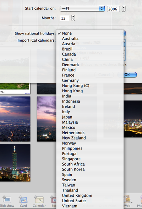Decrease the Months stepper value
Screen dimensions: 142x209
73,19
